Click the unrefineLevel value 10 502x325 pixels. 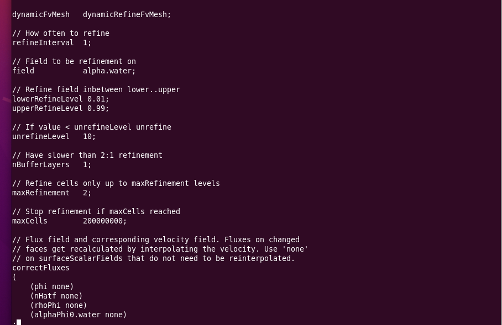tap(89, 136)
